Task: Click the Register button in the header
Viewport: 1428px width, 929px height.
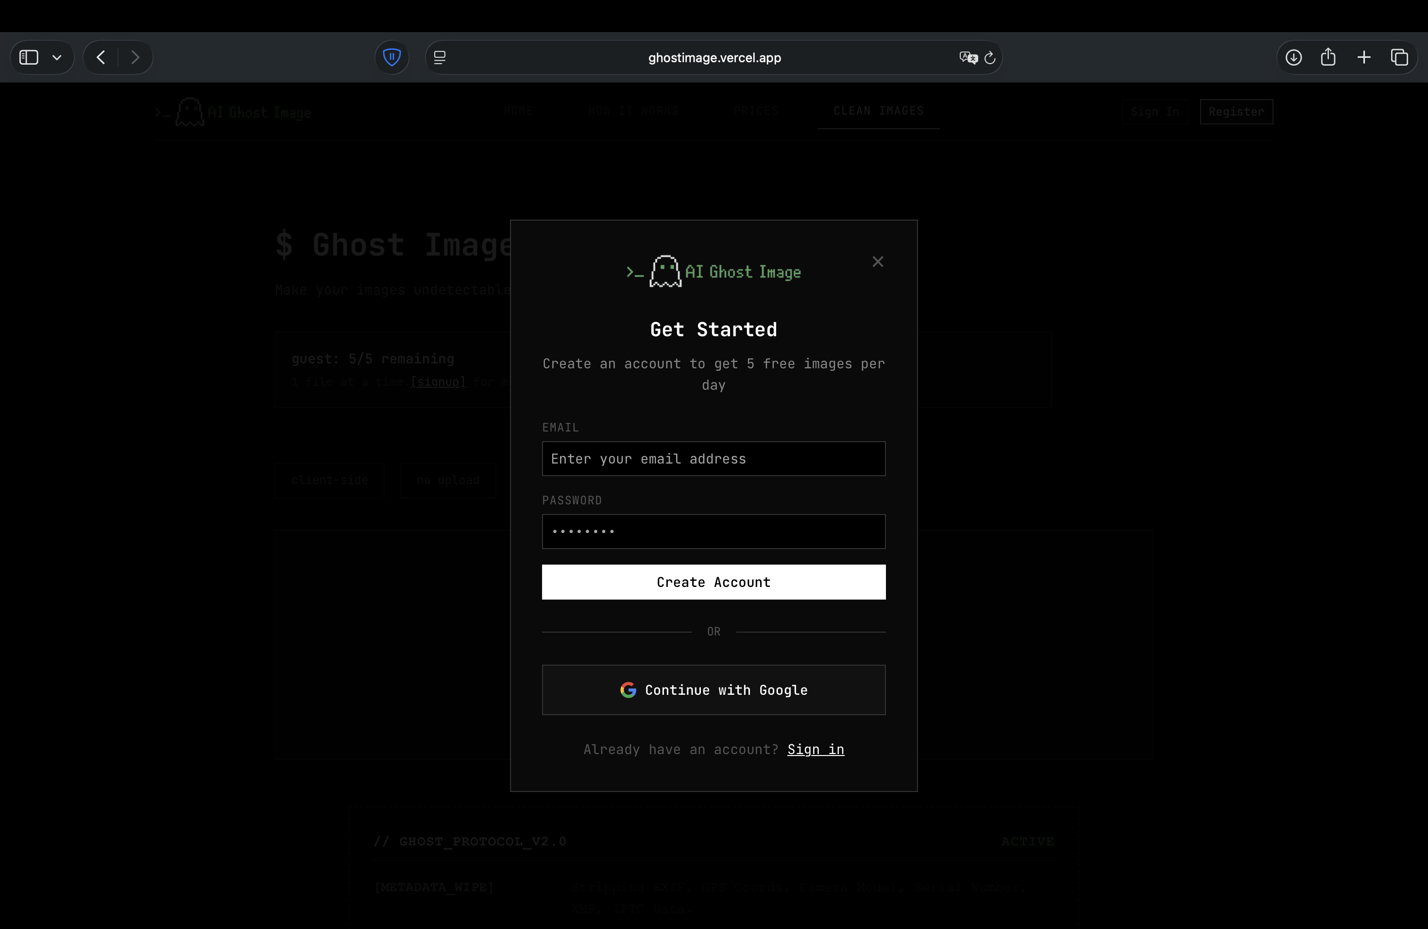Action: pos(1236,112)
